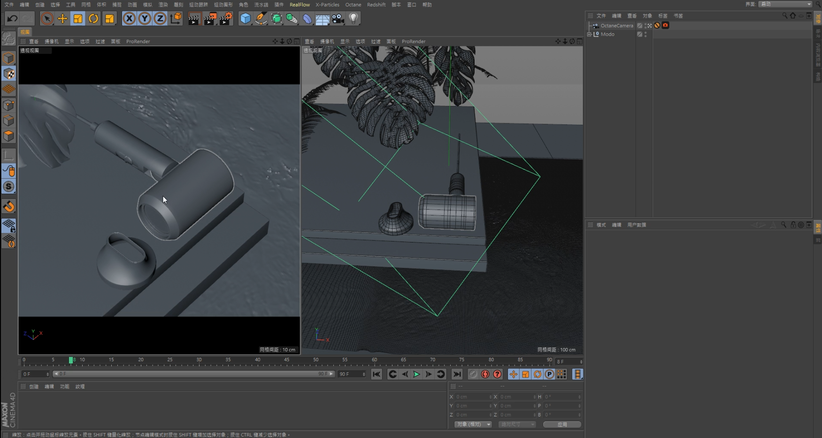Toggle Z axis lock
Viewport: 822px width, 438px height.
point(160,19)
